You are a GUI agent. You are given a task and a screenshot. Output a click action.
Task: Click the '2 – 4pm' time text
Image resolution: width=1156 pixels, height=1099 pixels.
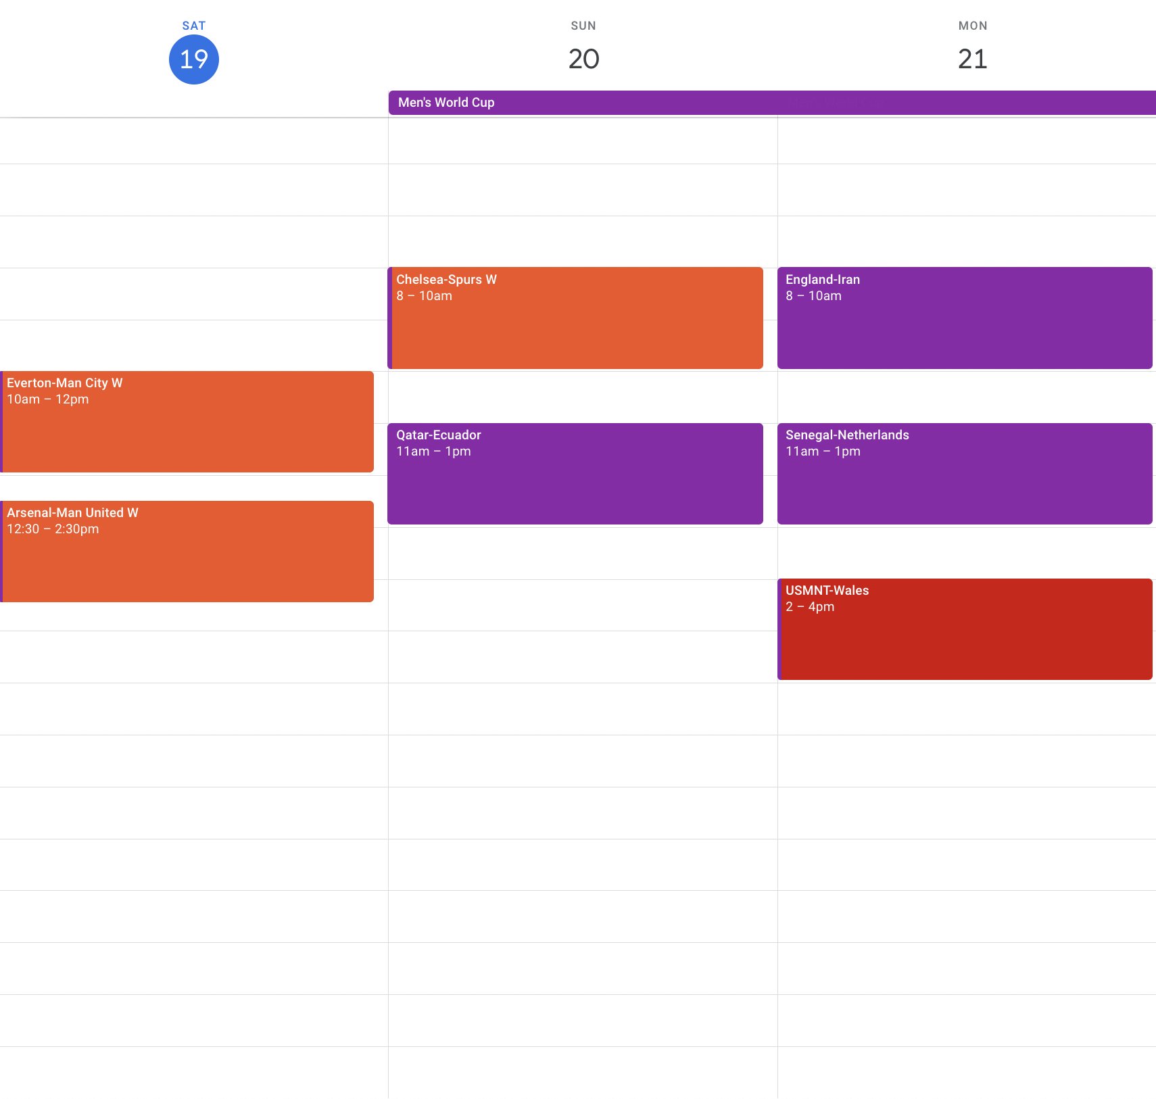tap(810, 607)
